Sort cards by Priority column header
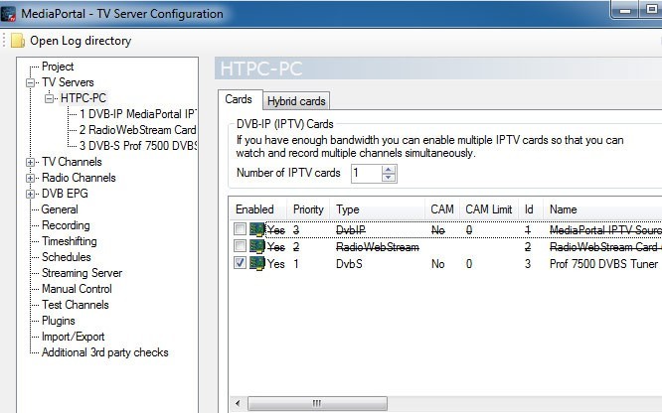 click(x=307, y=209)
